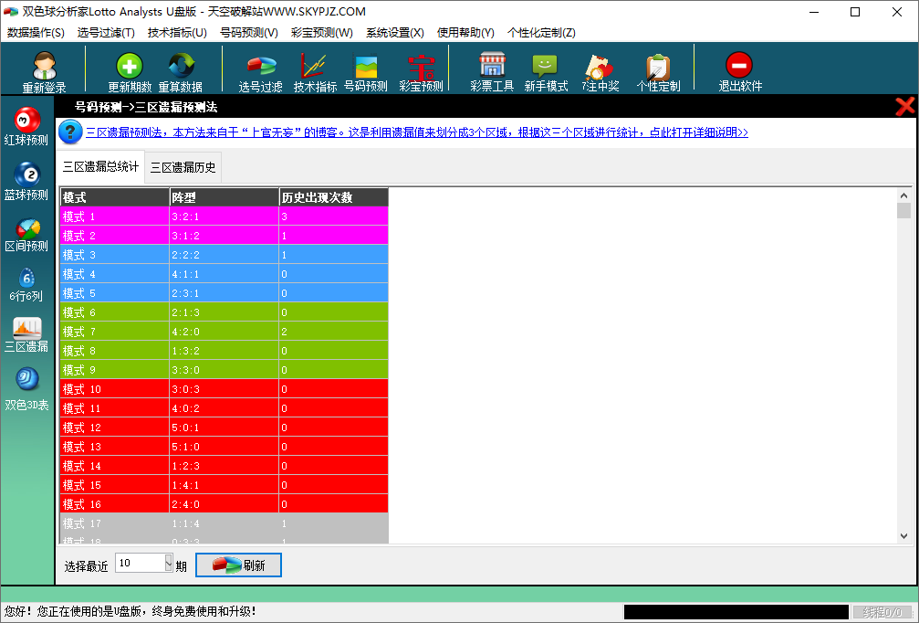The width and height of the screenshot is (919, 623).
Task: Click the 重新登录 user icon
Action: [44, 65]
